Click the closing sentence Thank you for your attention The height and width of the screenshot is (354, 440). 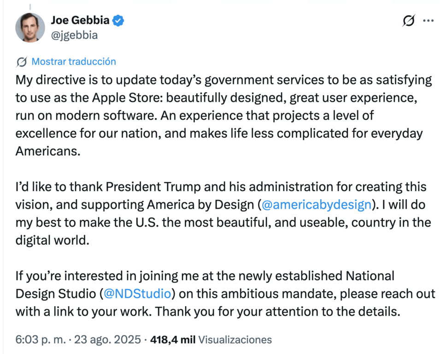[x=277, y=312]
